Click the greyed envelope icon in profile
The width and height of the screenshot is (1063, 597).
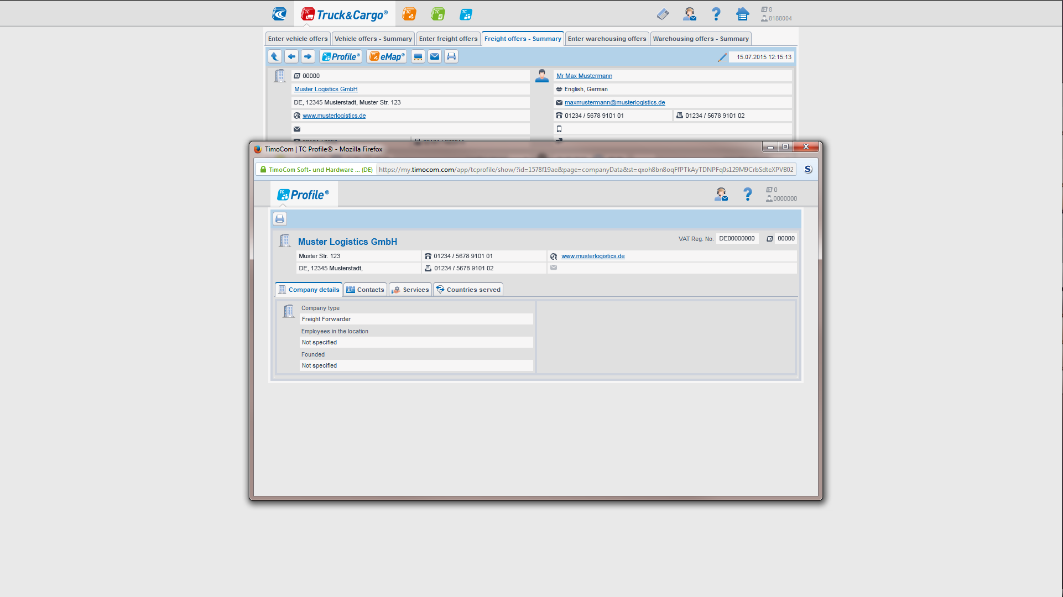pos(554,268)
